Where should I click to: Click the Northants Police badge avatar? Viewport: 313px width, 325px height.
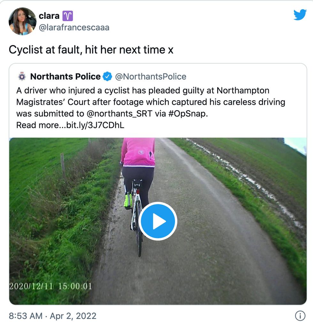(x=22, y=77)
